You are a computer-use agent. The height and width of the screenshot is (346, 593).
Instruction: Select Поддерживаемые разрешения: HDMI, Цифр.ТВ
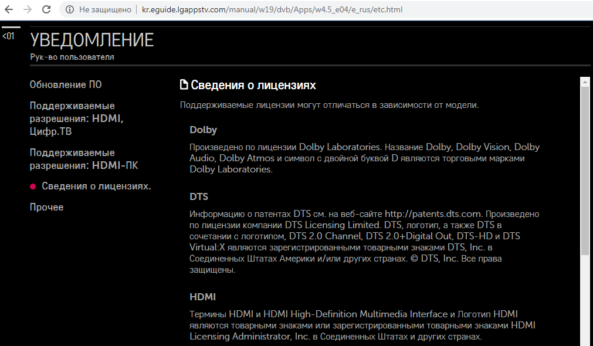click(x=76, y=118)
